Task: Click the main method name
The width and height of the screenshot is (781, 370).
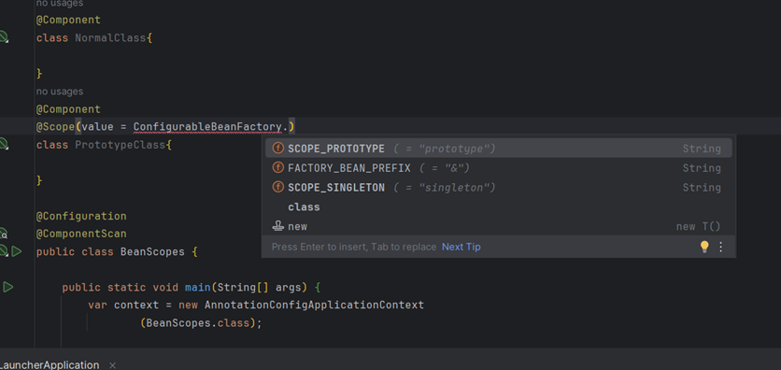Action: click(x=198, y=288)
